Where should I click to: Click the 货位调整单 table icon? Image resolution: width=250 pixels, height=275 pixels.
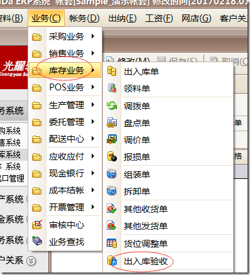pos(112,243)
